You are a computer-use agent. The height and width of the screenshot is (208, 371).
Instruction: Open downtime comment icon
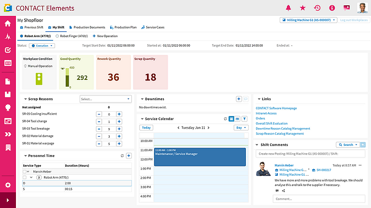pos(246,99)
